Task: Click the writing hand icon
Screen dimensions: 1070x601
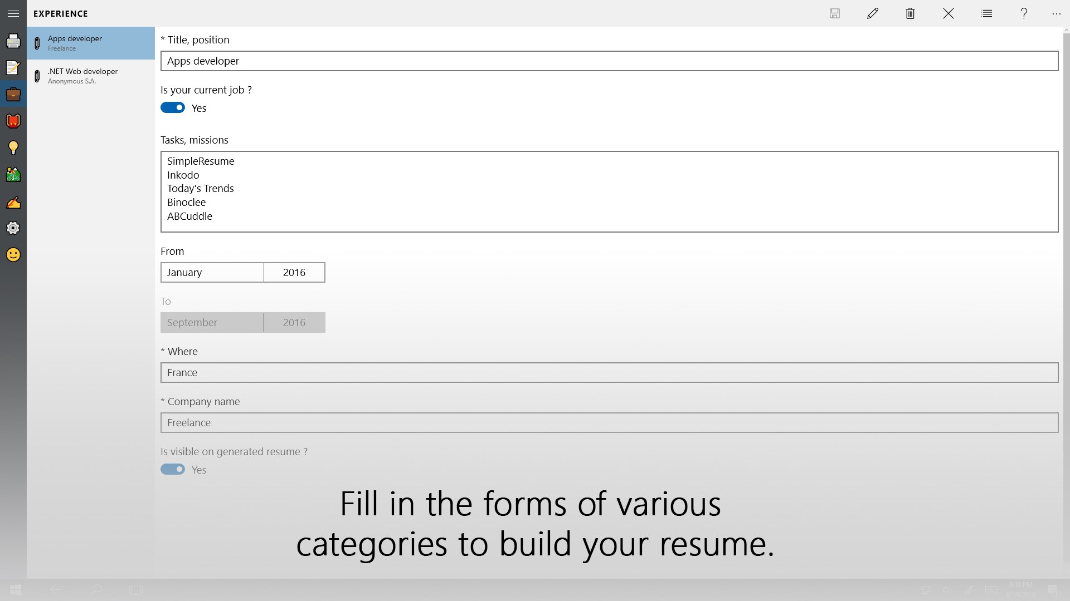Action: pyautogui.click(x=13, y=202)
